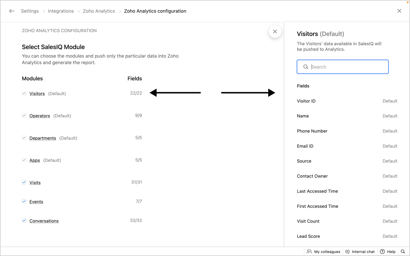Click the 7/7 fields count for Events
This screenshot has width=410, height=256.
pos(139,201)
